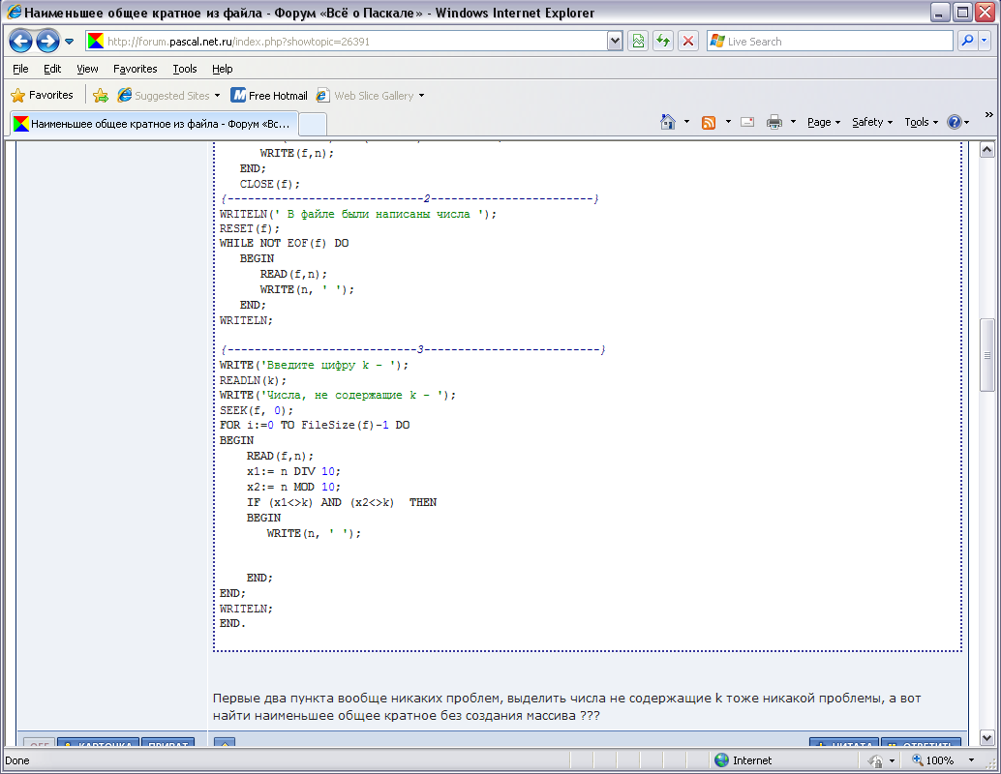Open the Page dropdown menu
The height and width of the screenshot is (774, 1001).
pos(823,122)
